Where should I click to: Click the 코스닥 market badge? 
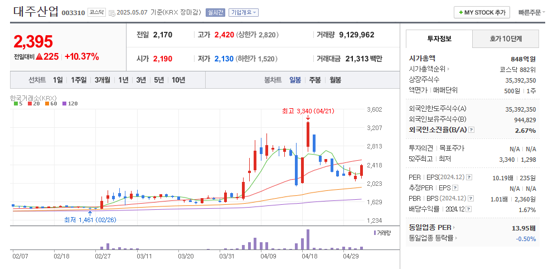pos(96,12)
